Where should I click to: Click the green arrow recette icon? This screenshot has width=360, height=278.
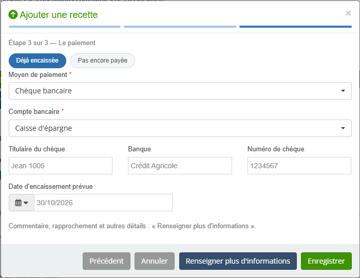tap(13, 14)
